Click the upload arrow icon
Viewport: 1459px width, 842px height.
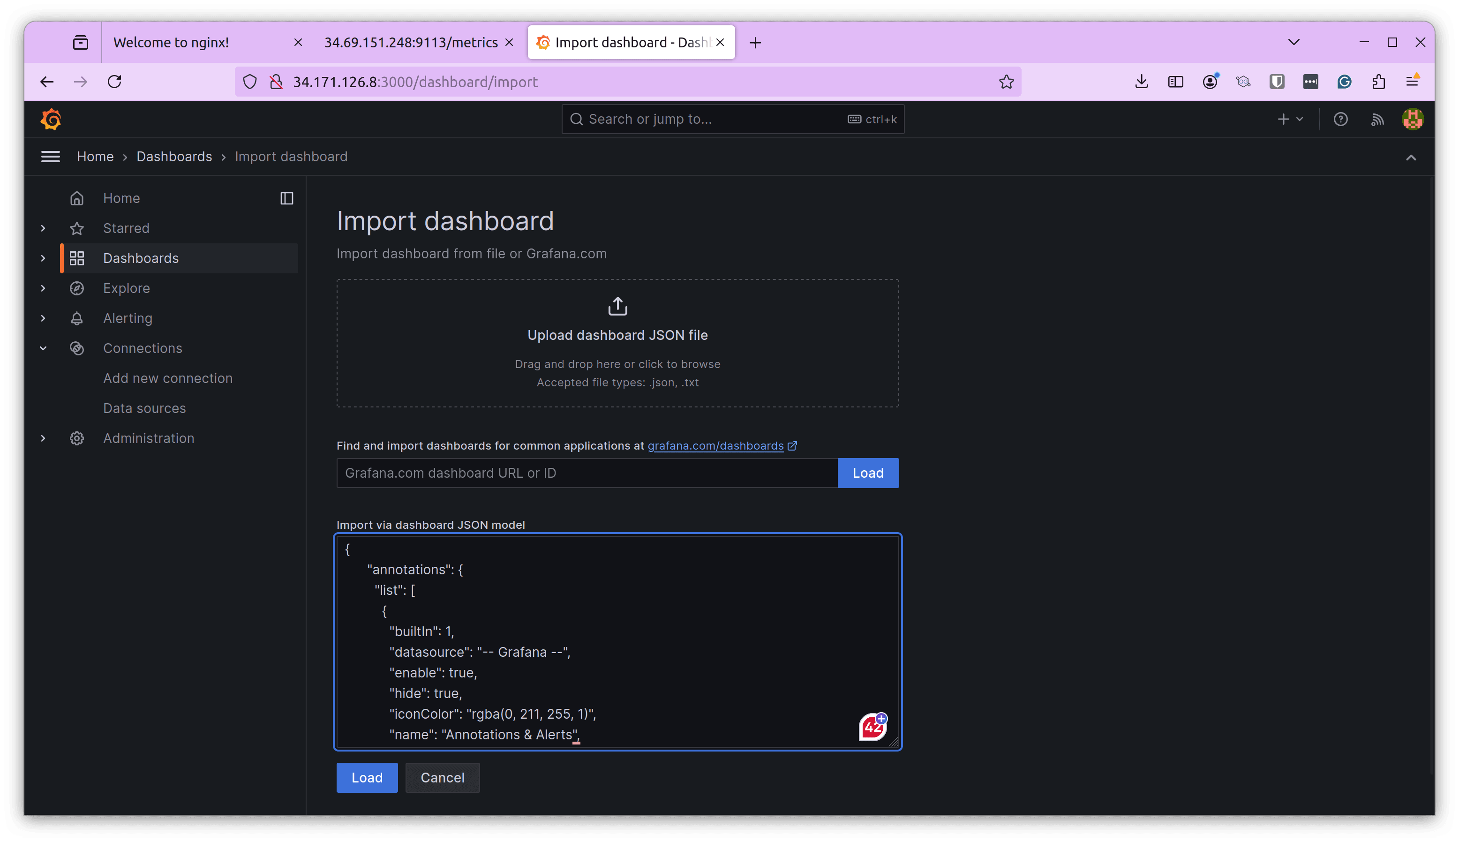click(x=617, y=306)
